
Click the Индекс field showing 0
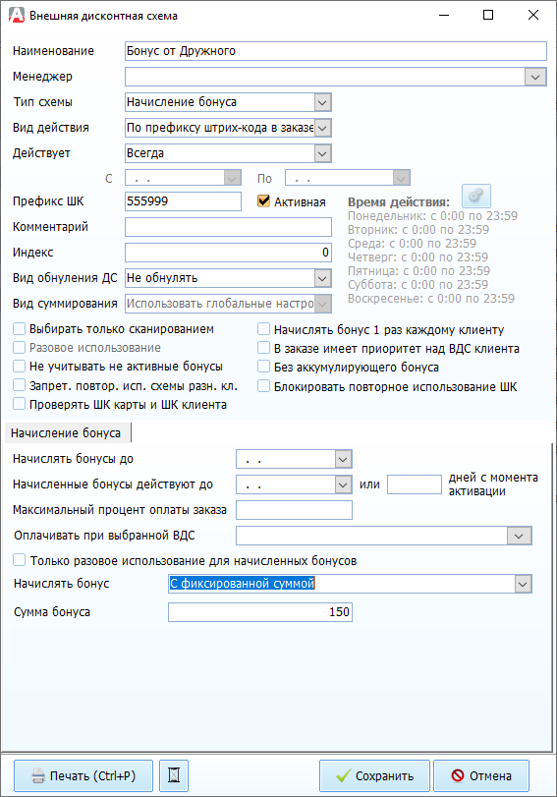[x=228, y=253]
